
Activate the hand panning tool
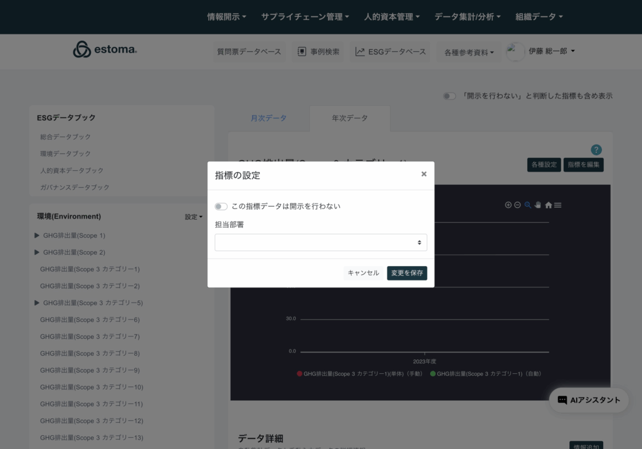click(x=538, y=205)
